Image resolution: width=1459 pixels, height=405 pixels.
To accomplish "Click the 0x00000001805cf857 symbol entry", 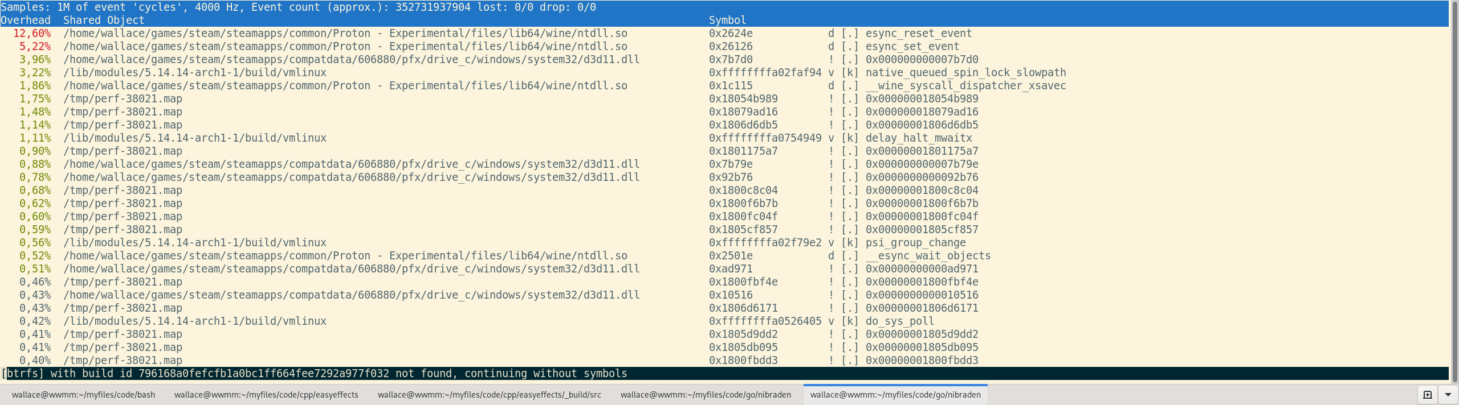I will pyautogui.click(x=922, y=230).
